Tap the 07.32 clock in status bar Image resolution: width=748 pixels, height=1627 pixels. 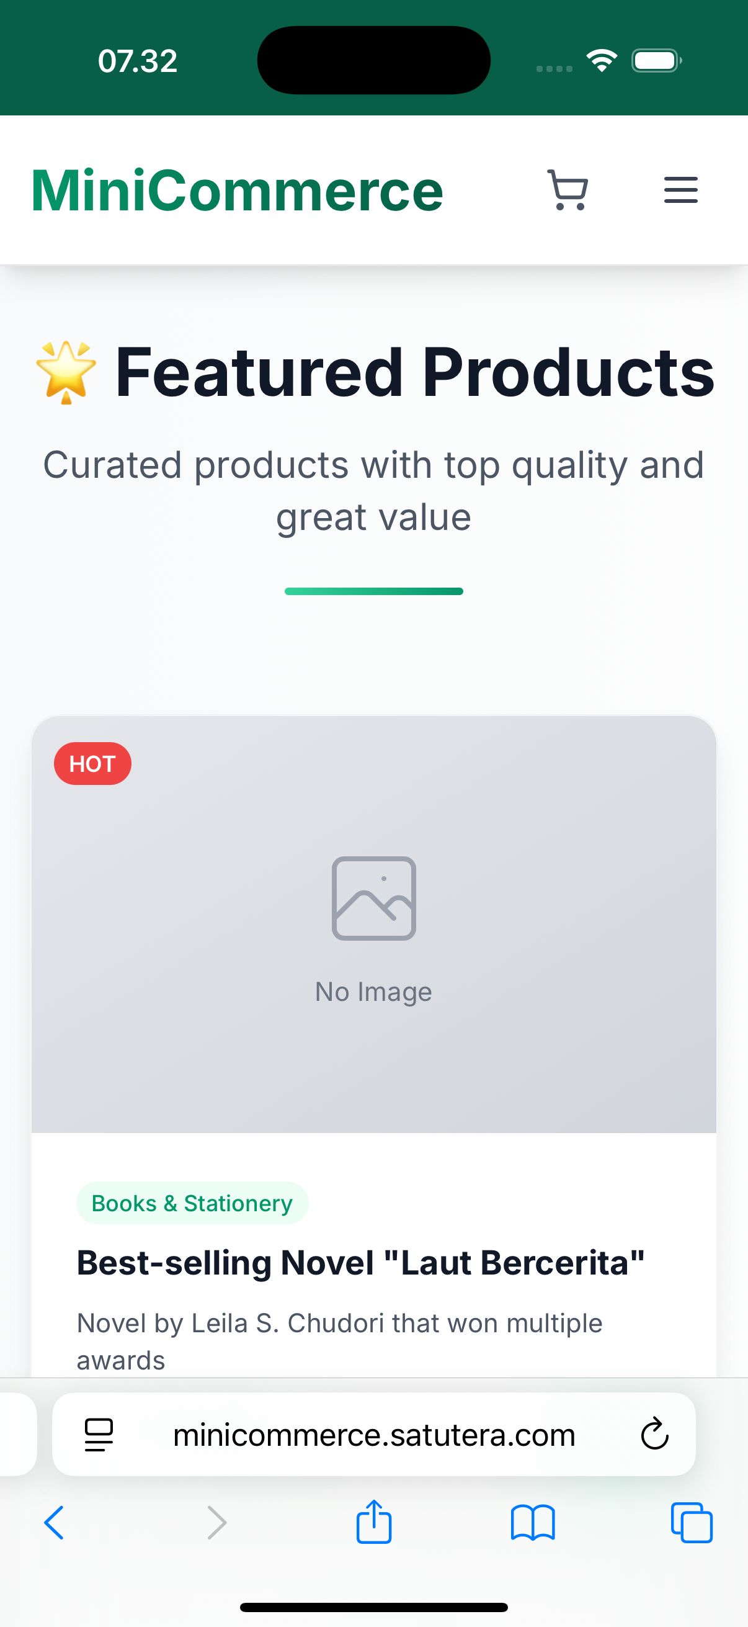[x=138, y=61]
